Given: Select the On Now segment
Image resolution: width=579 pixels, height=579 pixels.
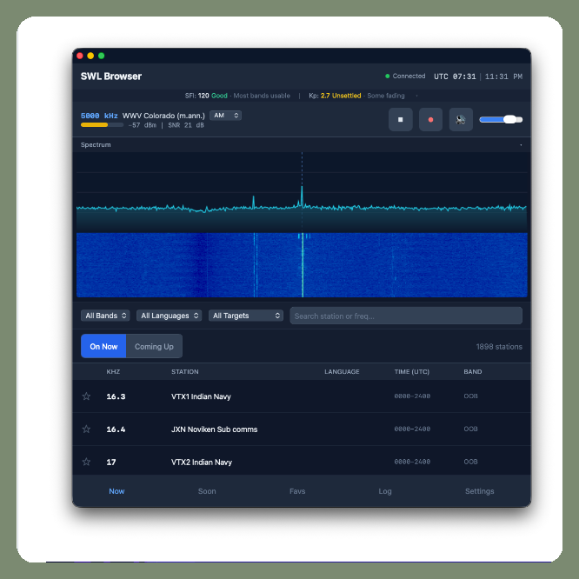Looking at the screenshot, I should [x=103, y=346].
